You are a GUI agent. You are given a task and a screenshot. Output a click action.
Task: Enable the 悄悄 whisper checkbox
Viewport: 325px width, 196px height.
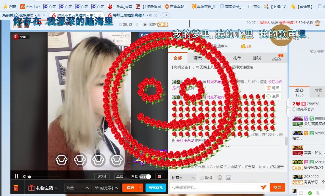pyautogui.click(x=201, y=178)
